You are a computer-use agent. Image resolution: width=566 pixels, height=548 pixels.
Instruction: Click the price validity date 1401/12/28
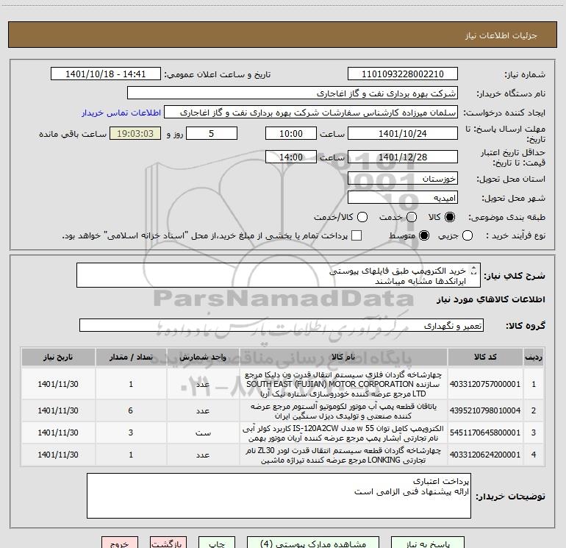(x=403, y=157)
